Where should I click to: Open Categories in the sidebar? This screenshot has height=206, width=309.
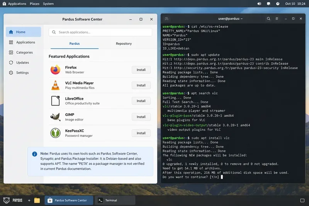coord(23,53)
